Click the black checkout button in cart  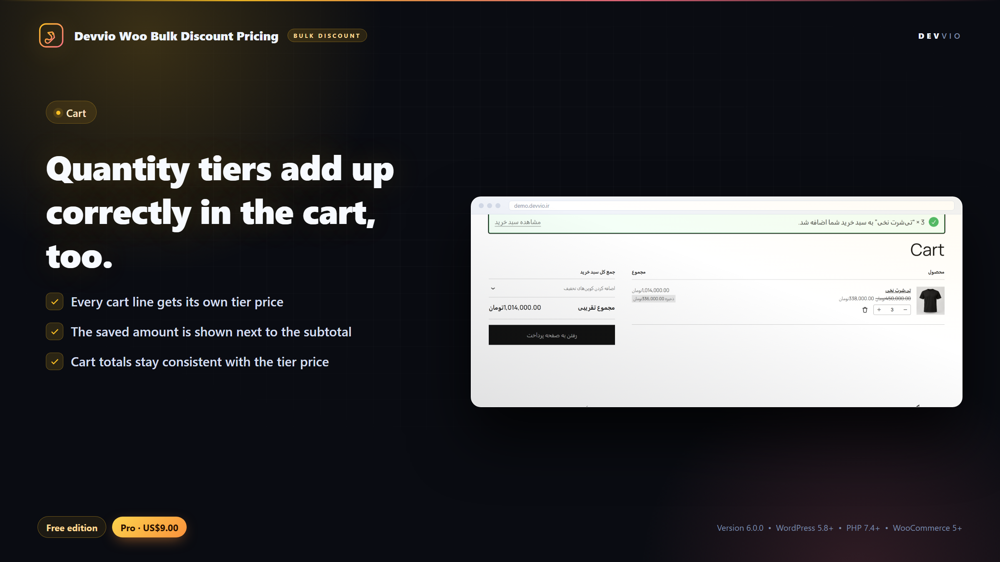552,335
